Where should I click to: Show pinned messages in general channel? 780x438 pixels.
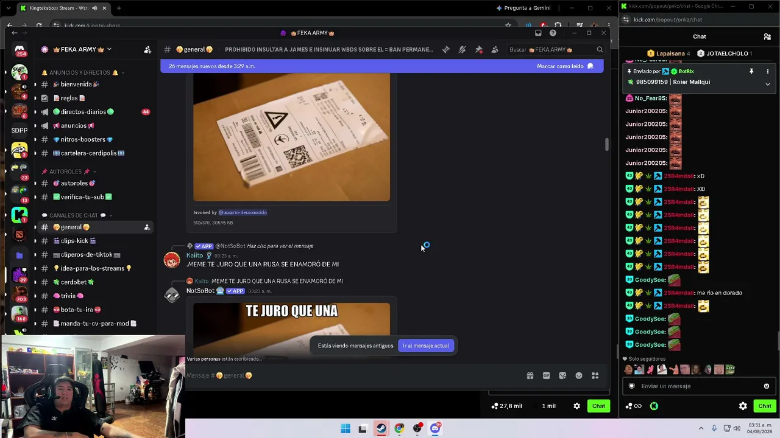click(x=479, y=49)
